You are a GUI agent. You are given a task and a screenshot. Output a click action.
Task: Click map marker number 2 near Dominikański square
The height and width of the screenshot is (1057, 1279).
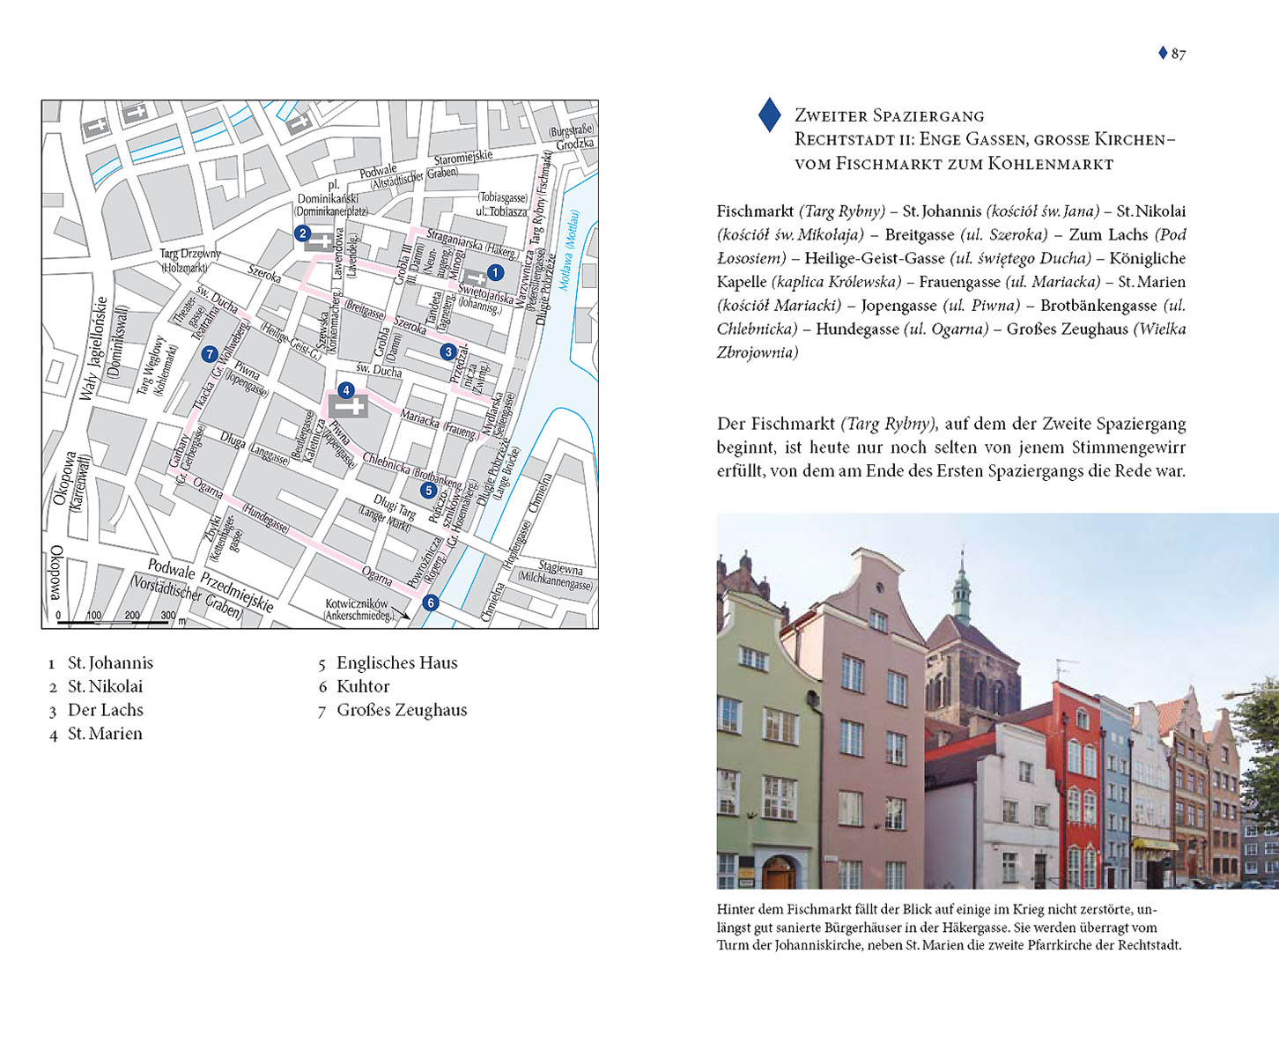click(303, 233)
